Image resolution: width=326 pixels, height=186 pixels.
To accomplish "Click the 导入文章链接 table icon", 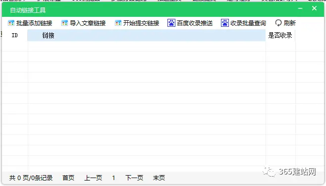I will click(64, 23).
